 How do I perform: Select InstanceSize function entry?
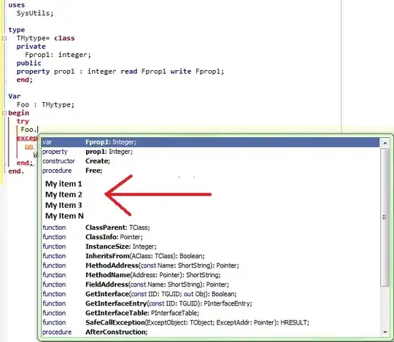click(x=210, y=246)
